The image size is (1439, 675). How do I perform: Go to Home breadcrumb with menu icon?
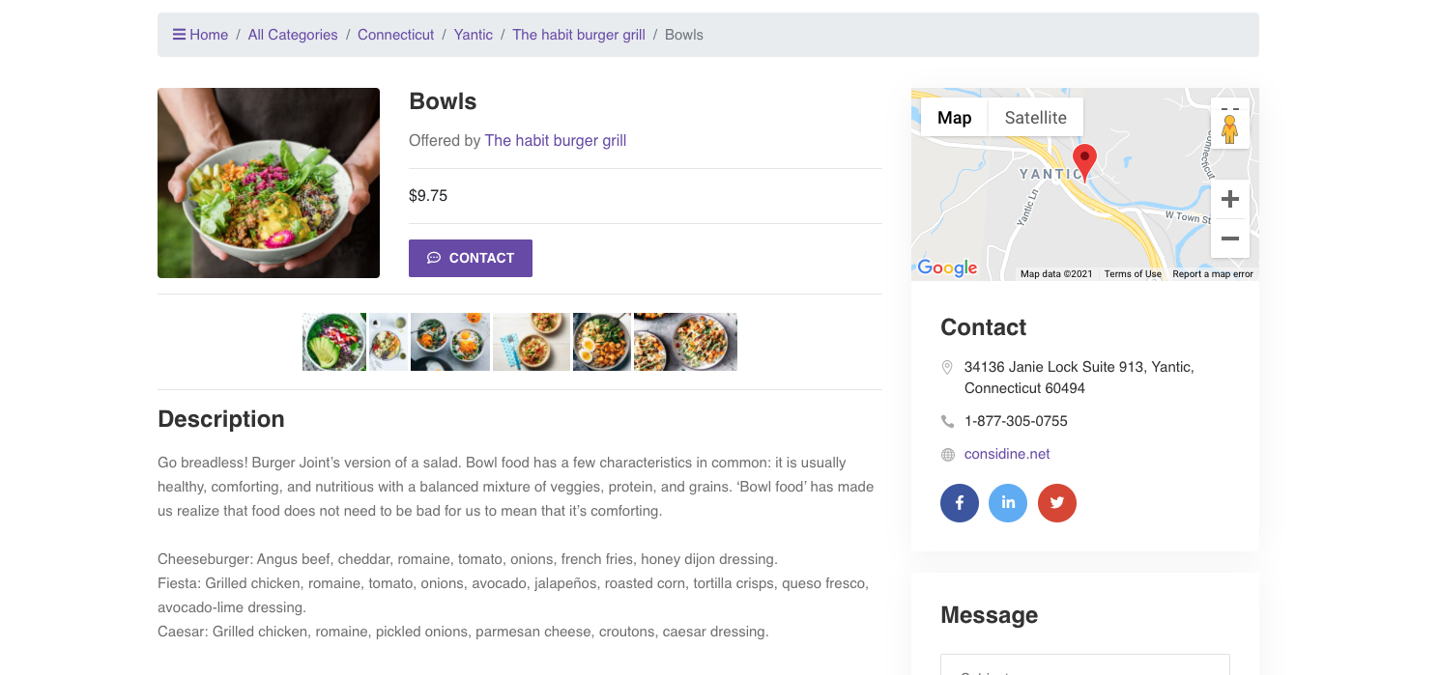click(x=200, y=35)
